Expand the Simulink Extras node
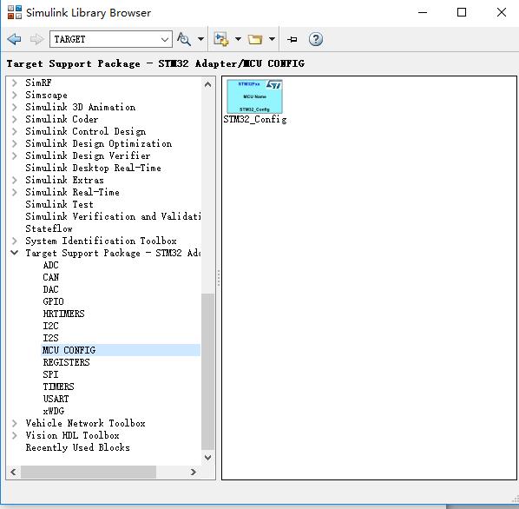 click(14, 180)
